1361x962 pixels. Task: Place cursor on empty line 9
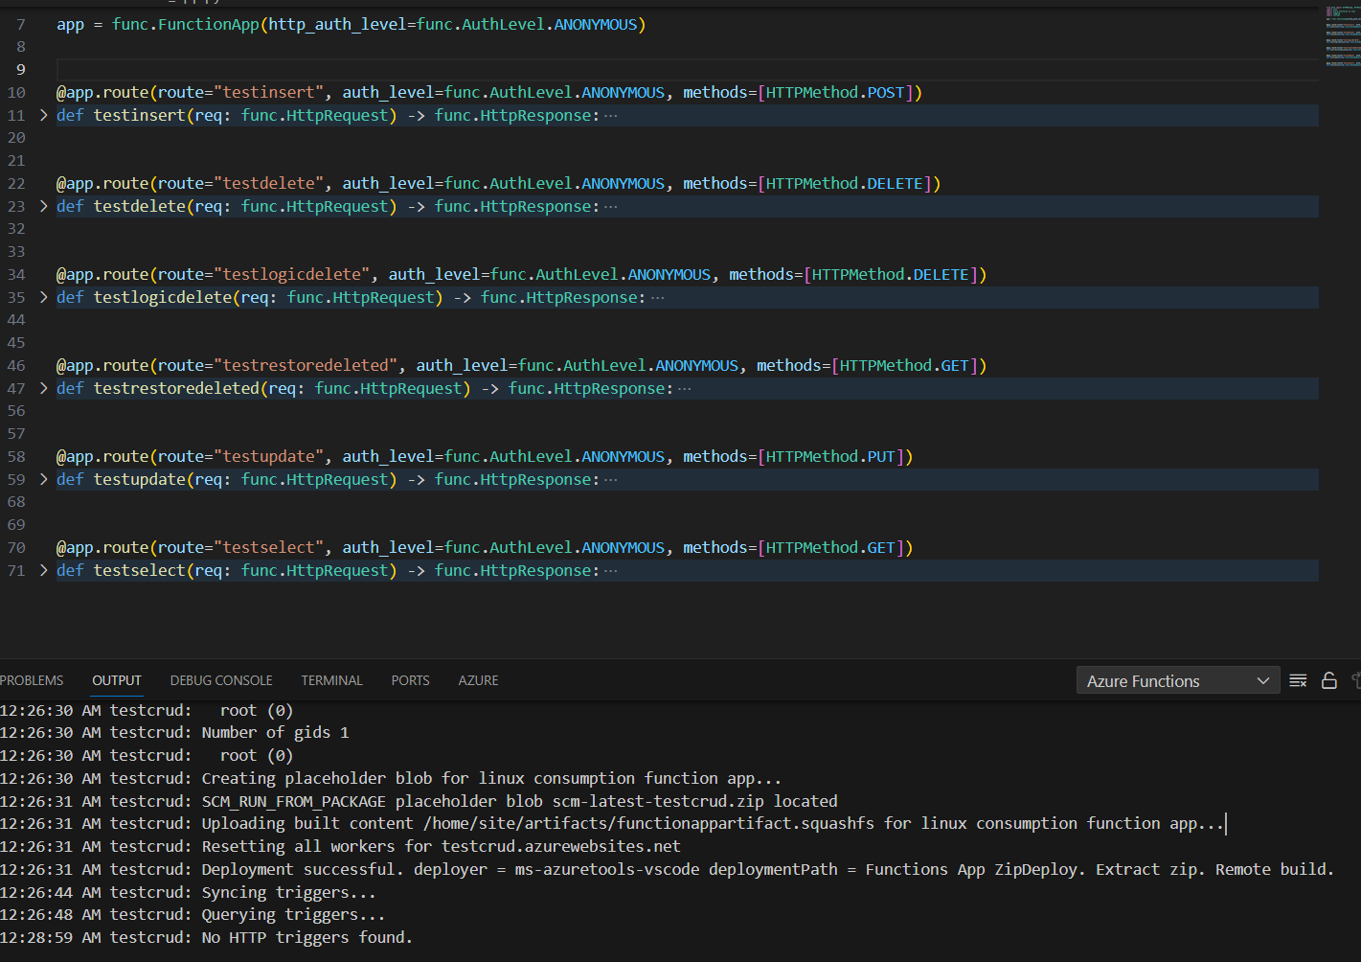pyautogui.click(x=687, y=69)
